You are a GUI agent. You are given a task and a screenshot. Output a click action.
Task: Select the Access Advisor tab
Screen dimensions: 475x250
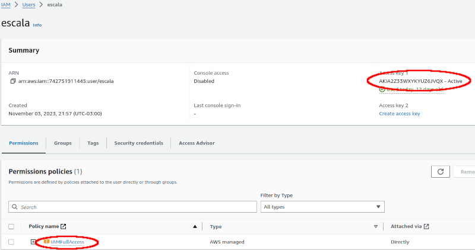[x=197, y=143]
